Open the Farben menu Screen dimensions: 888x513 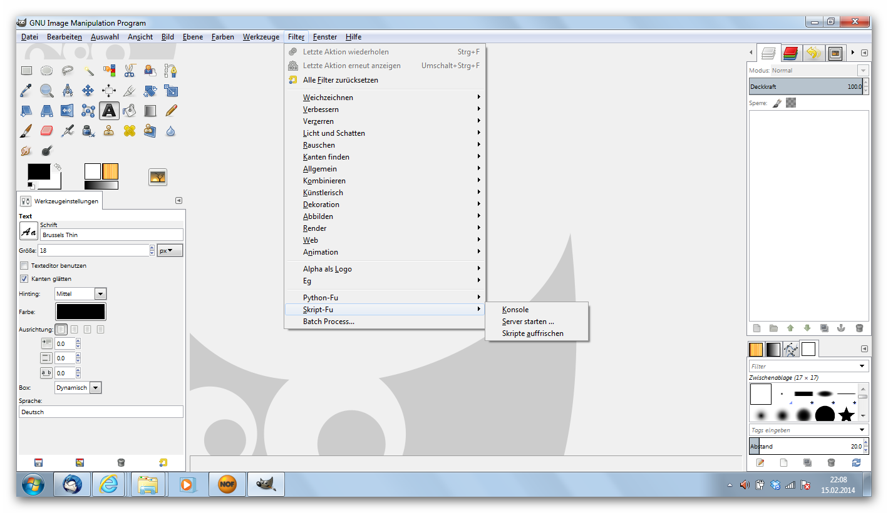pos(223,37)
